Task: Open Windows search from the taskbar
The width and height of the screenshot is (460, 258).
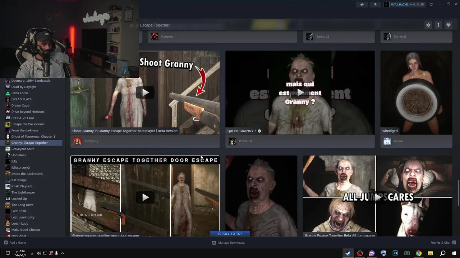Action: (x=443, y=253)
